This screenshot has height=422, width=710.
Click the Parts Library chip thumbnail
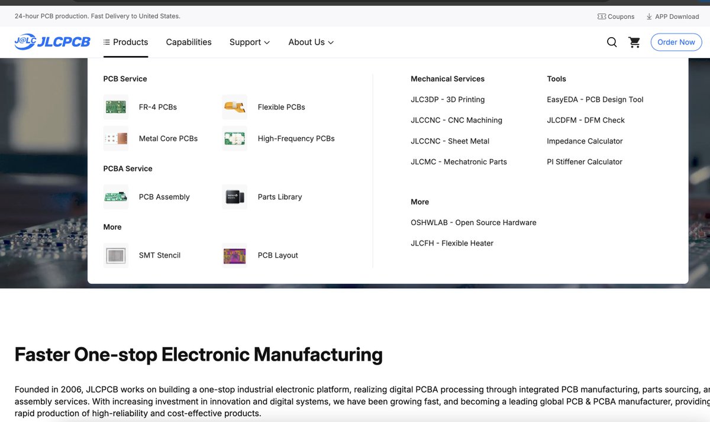point(234,197)
